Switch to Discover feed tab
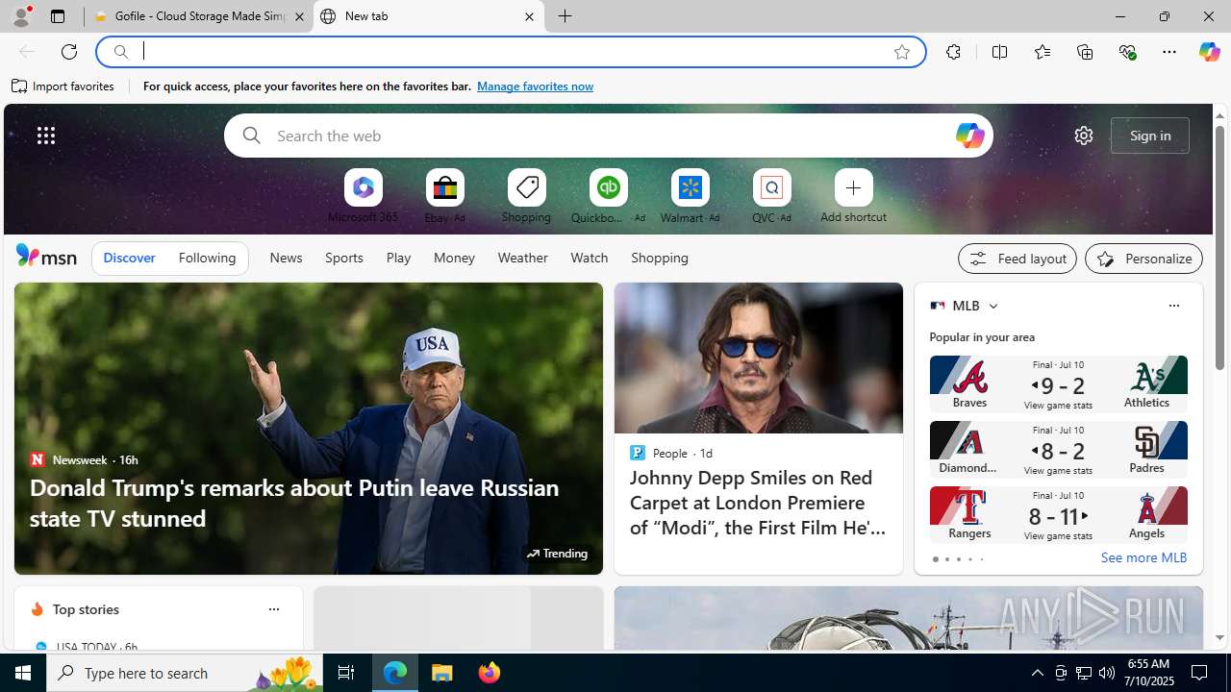The image size is (1231, 692). [129, 258]
